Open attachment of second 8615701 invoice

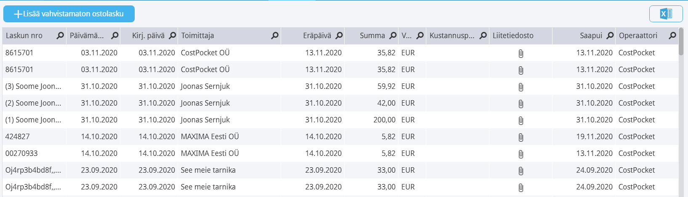tap(521, 70)
